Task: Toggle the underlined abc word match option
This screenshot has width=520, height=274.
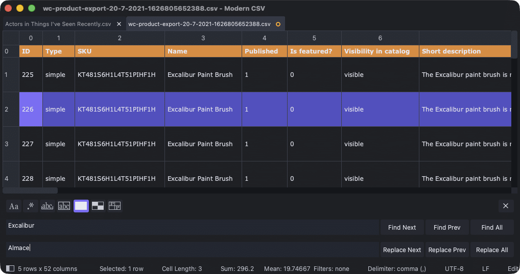Action: click(47, 206)
